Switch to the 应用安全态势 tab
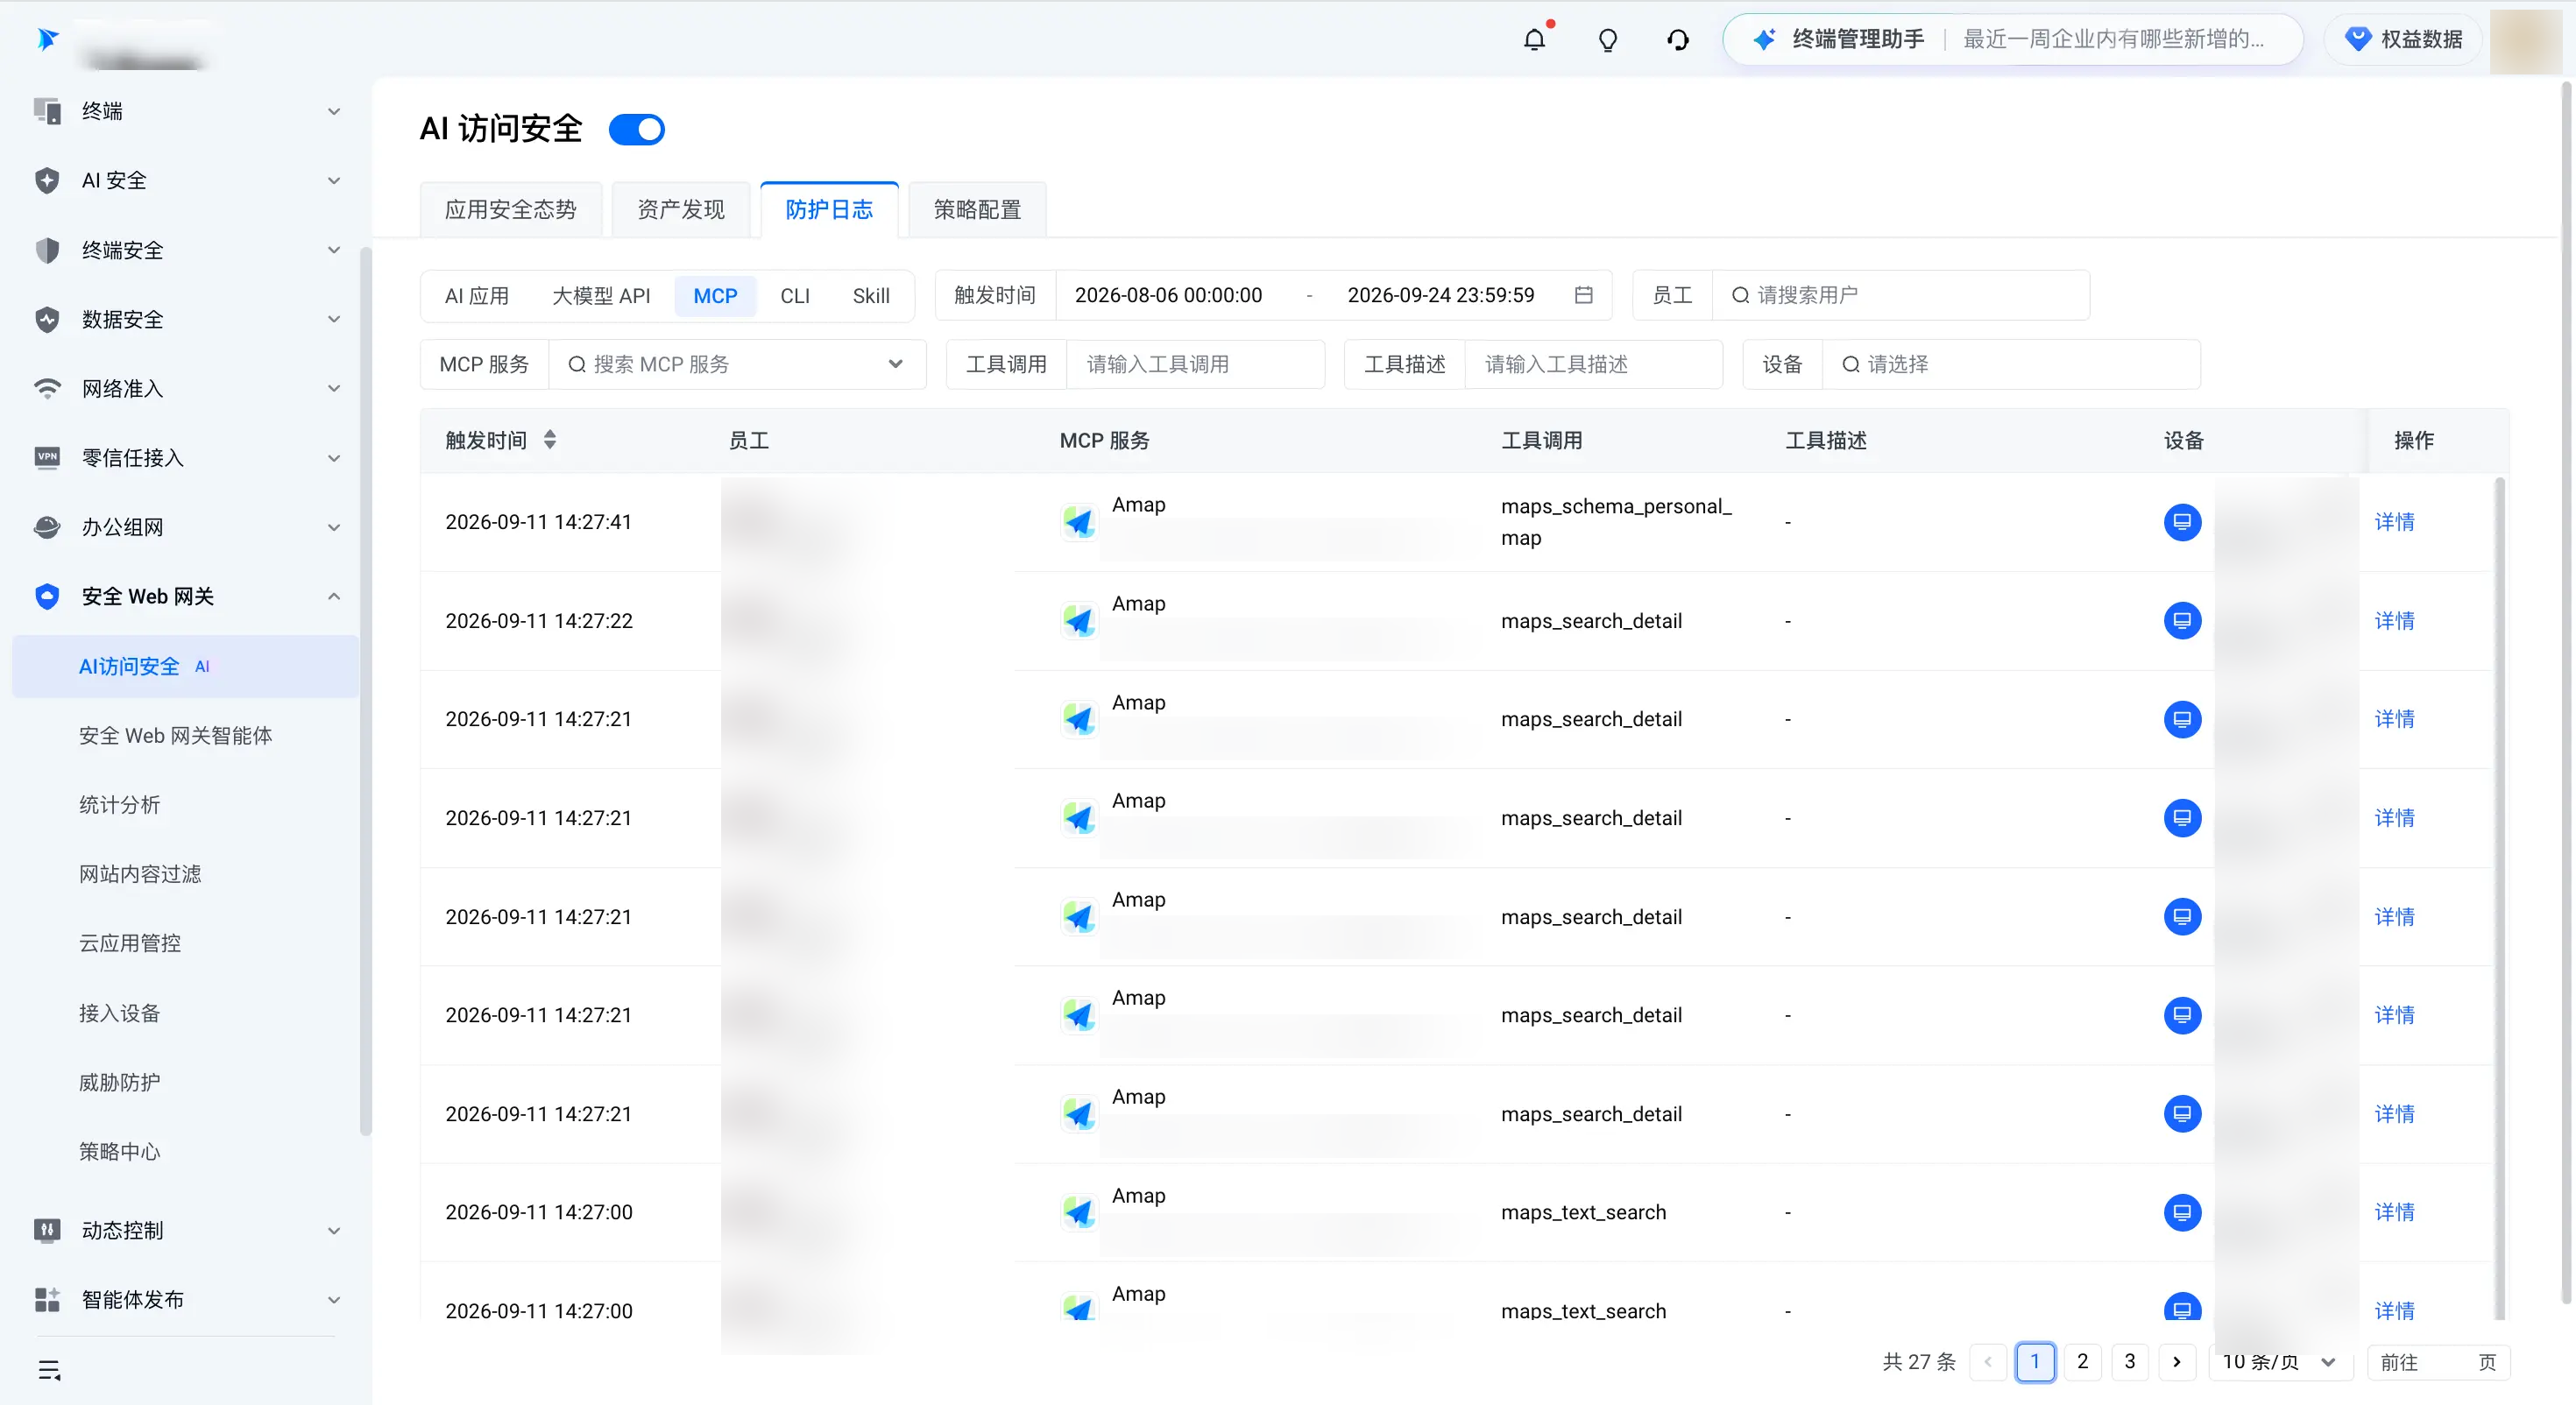This screenshot has height=1405, width=2576. tap(510, 210)
